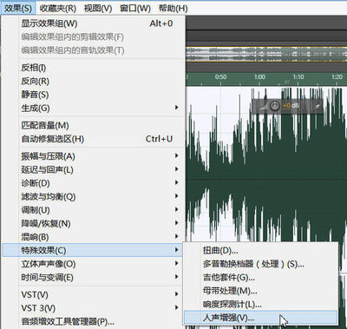Open 音频增效工具管理器(P)... plugin manager

(x=93, y=321)
